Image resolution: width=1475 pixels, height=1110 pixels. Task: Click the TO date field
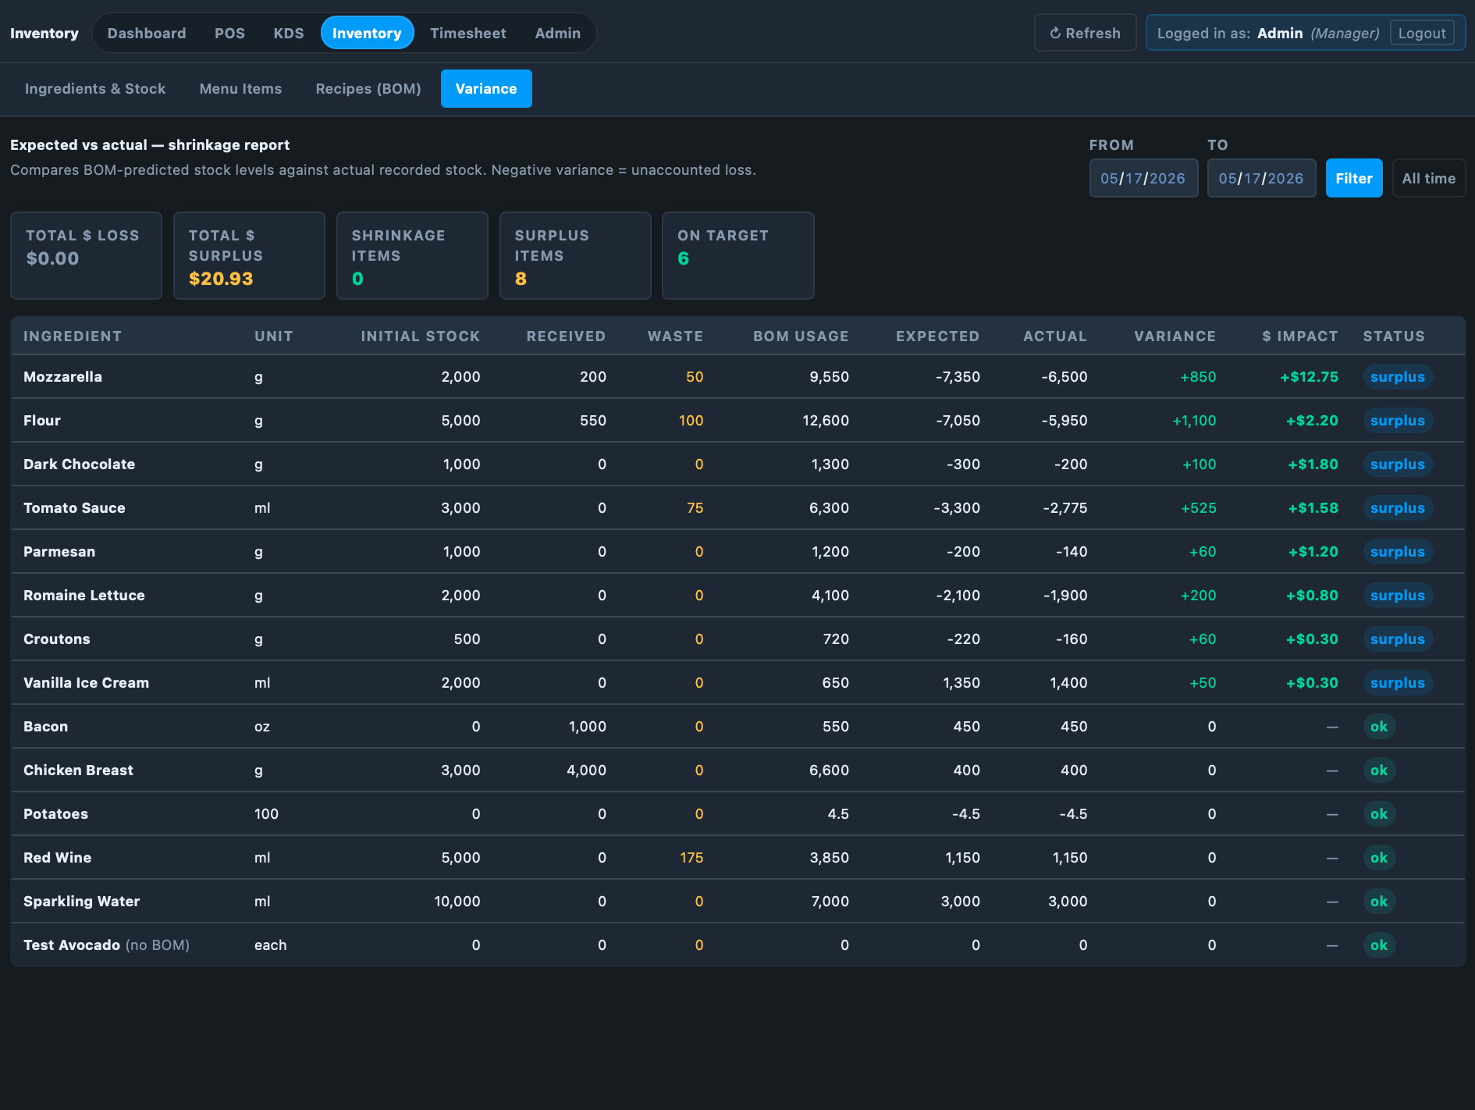(x=1261, y=178)
